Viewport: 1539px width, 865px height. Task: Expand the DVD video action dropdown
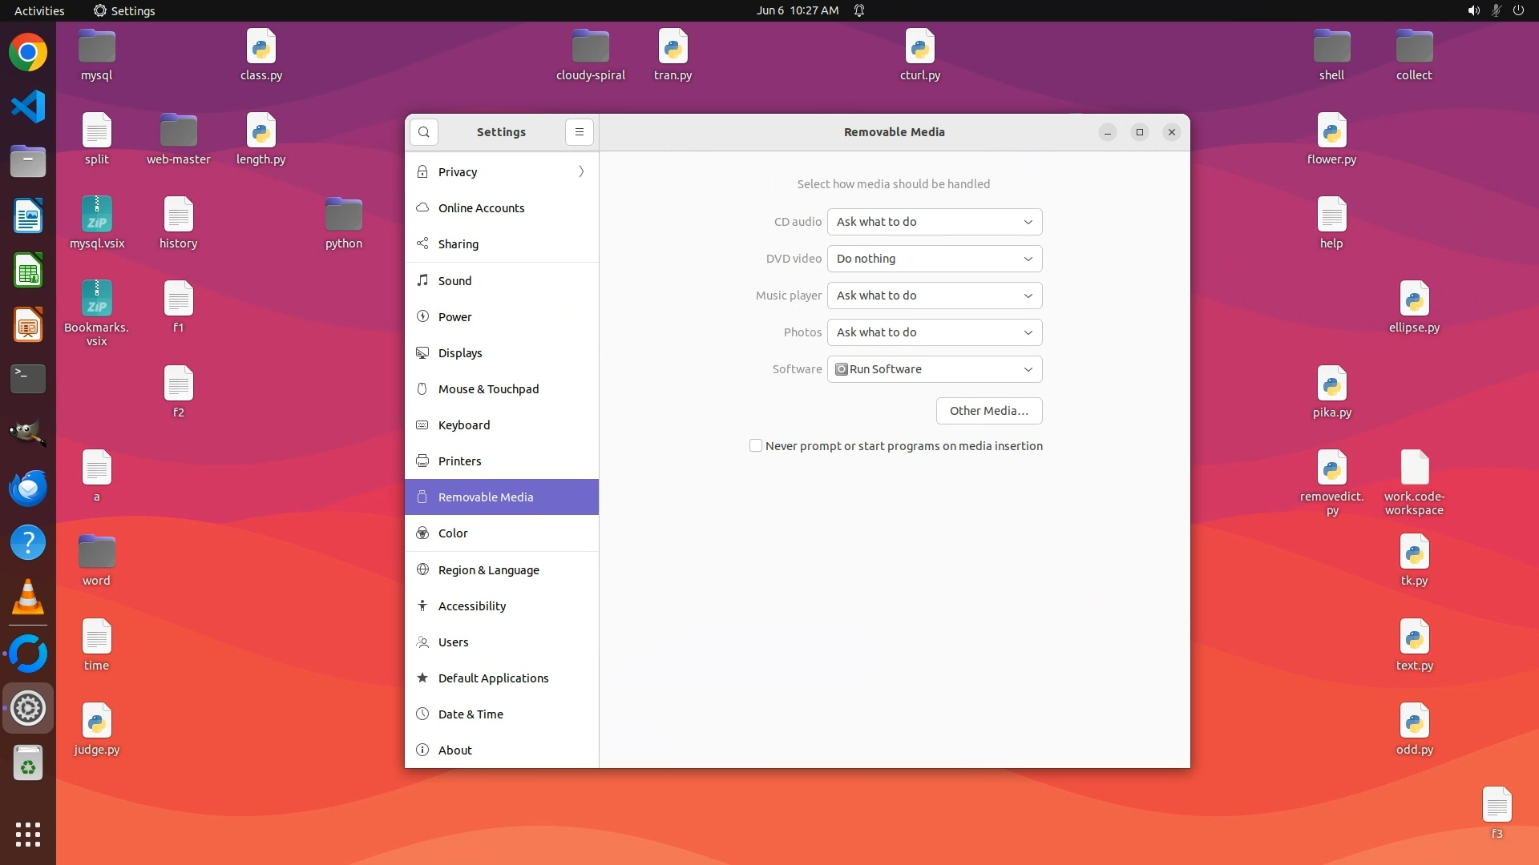tap(934, 259)
